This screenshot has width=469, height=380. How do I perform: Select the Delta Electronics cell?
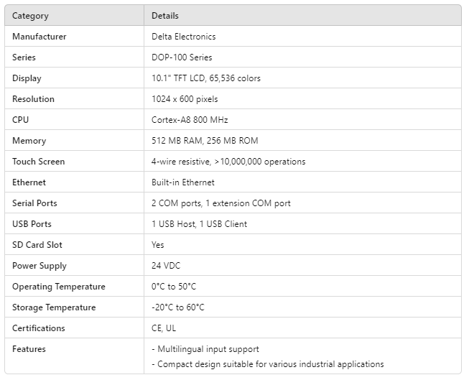[183, 37]
